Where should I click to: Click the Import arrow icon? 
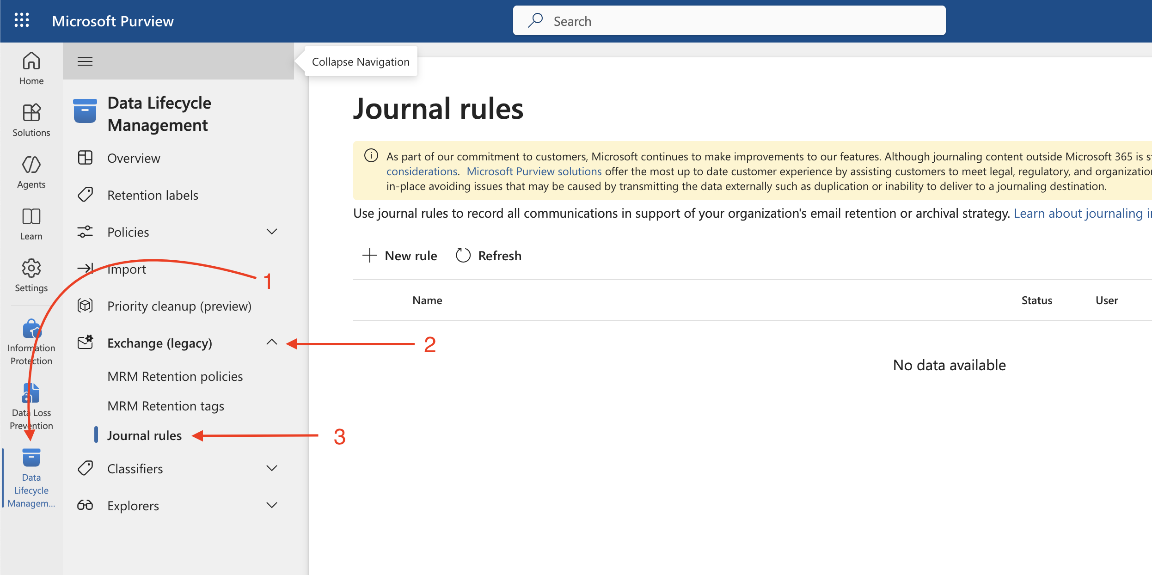coord(85,268)
